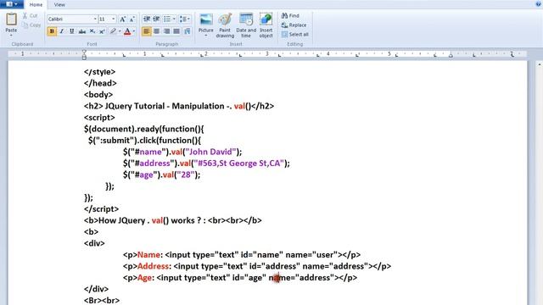Open the list style dropdown arrow
The height and width of the screenshot is (305, 543).
click(174, 19)
